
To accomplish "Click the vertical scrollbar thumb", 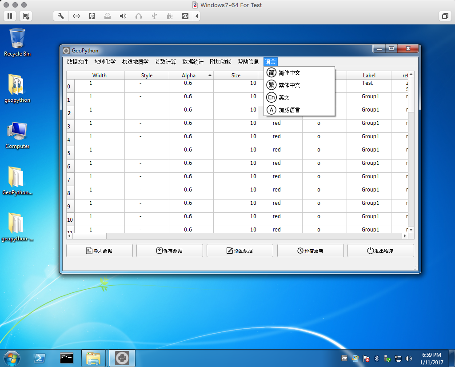I will click(x=411, y=94).
